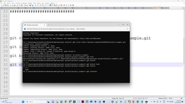The width and height of the screenshot is (185, 104).
Task: Open the Plugins menu in Notepad++
Action: [47, 3]
